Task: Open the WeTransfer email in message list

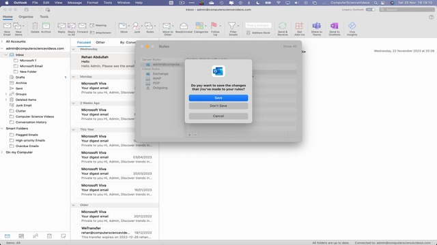Action: pyautogui.click(x=115, y=233)
